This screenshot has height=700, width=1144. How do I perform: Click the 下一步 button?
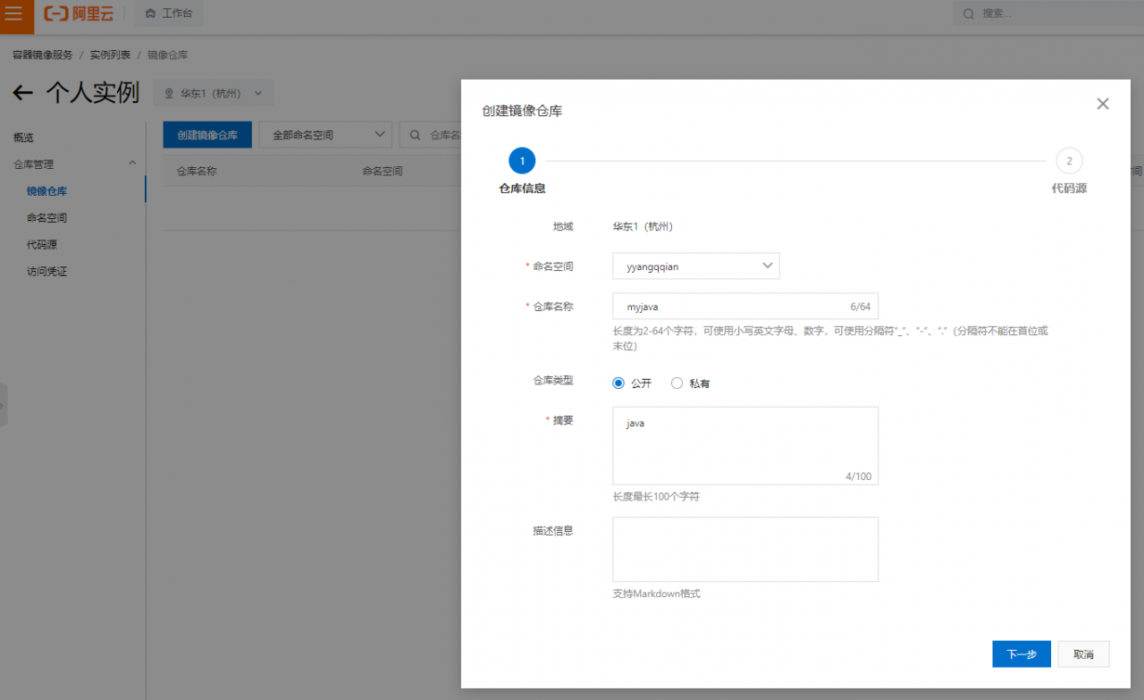coord(1021,654)
